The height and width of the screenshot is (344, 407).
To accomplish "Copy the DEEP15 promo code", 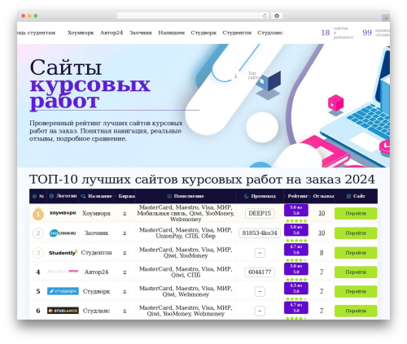I will [x=260, y=213].
